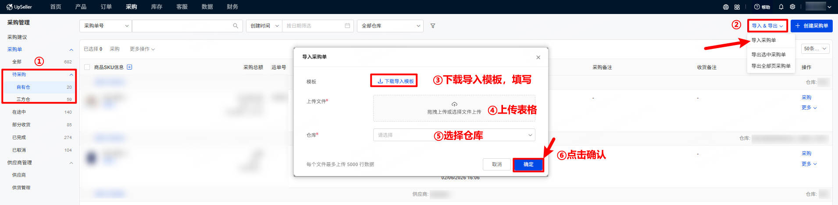
Task: Select 导出全部页采购单 menu entry
Action: point(771,66)
